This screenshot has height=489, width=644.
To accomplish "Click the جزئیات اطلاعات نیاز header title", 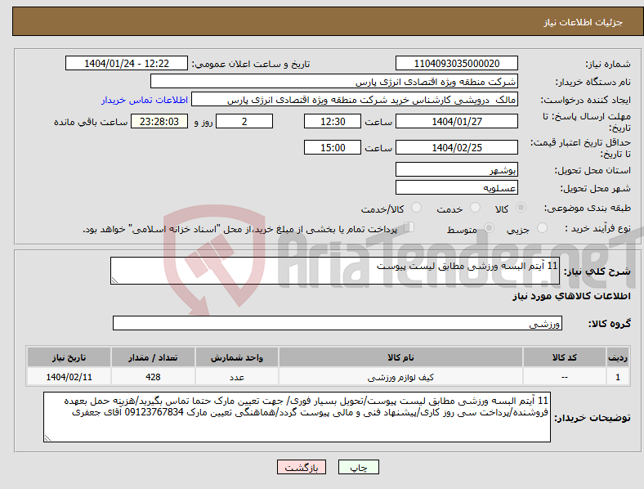I will 583,22.
